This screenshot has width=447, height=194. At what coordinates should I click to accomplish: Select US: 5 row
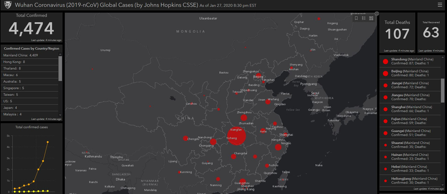tap(30, 101)
